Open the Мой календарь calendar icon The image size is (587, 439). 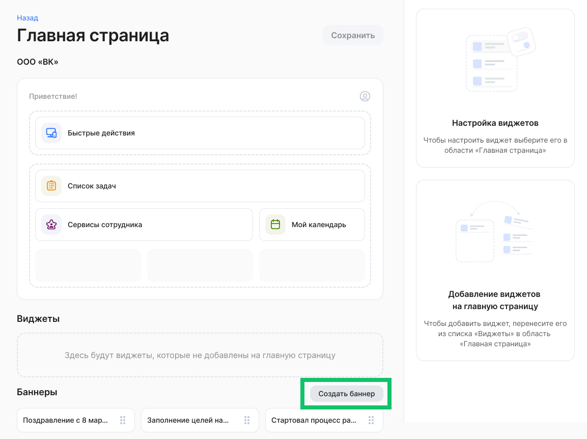275,224
